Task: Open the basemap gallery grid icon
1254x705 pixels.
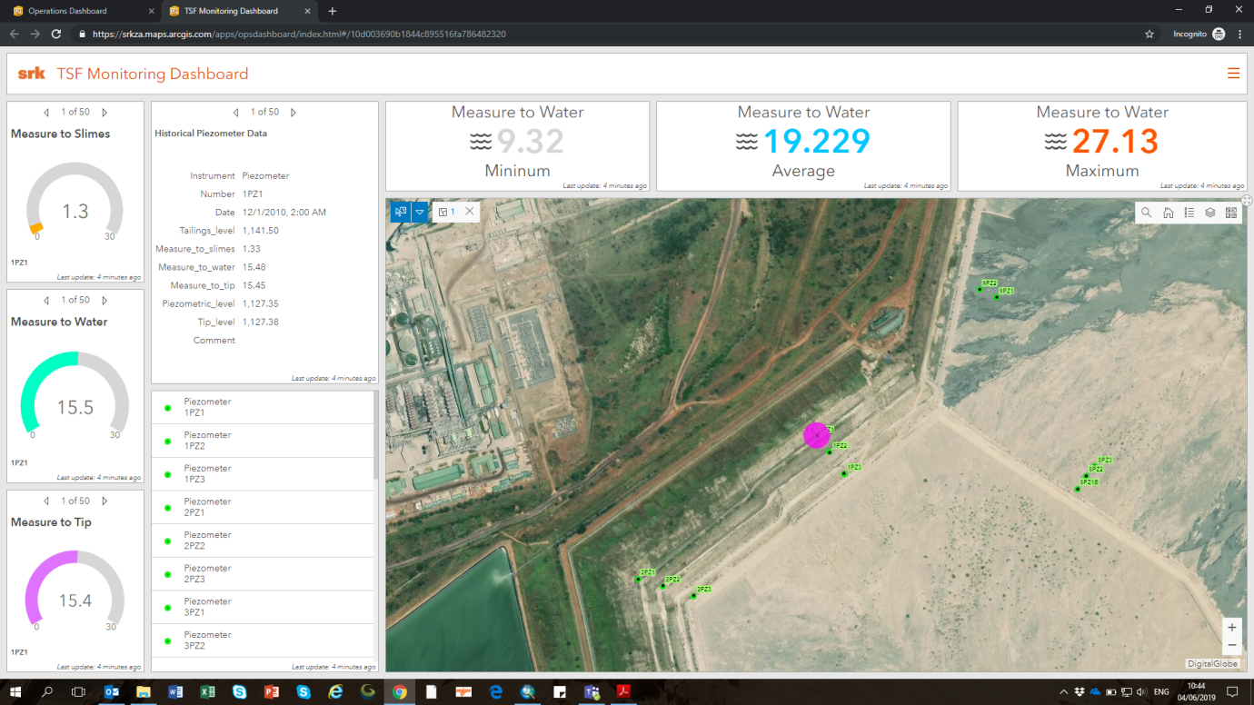Action: pyautogui.click(x=1231, y=213)
